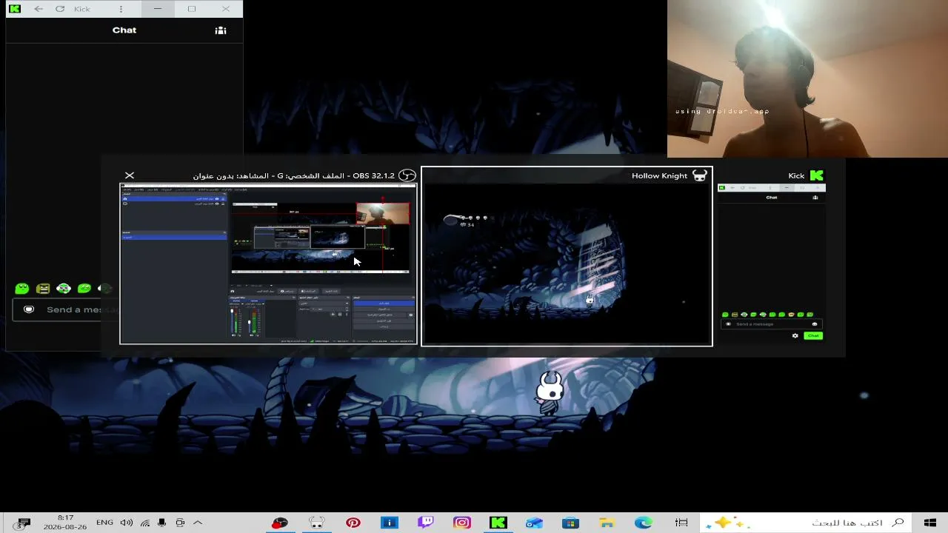Maximize the Kick chat window
This screenshot has height=533, width=948.
click(192, 9)
